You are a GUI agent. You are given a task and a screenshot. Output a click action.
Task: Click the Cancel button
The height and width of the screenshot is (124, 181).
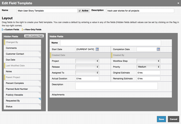tap(174, 119)
